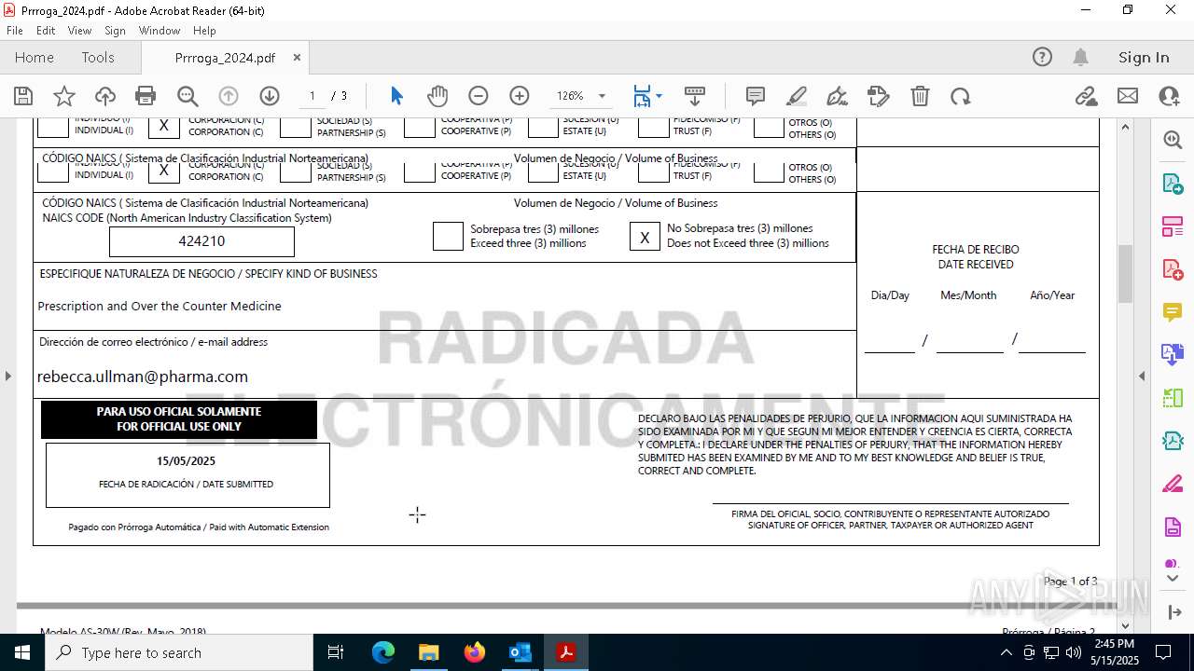Open the Window menu
This screenshot has width=1194, height=671.
[x=160, y=31]
